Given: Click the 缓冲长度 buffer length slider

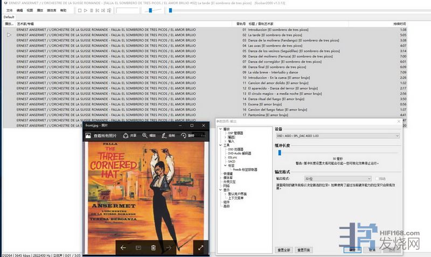Looking at the screenshot, I should pyautogui.click(x=280, y=153).
